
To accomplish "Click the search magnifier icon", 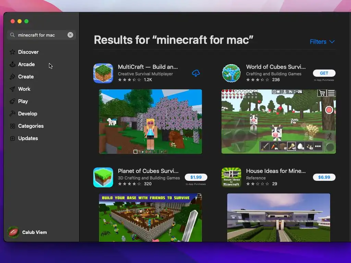I will pyautogui.click(x=12, y=35).
